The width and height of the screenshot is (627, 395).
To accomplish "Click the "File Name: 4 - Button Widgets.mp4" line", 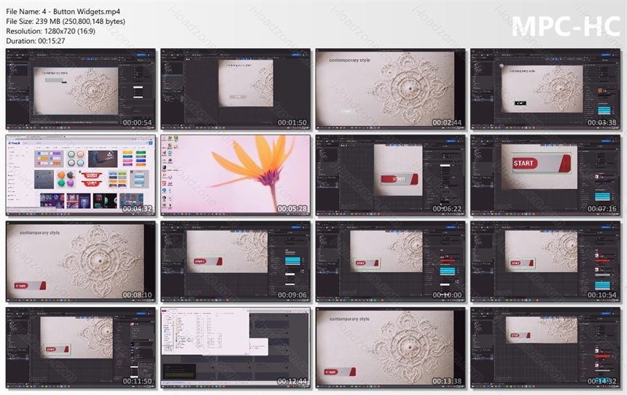I will tap(63, 12).
